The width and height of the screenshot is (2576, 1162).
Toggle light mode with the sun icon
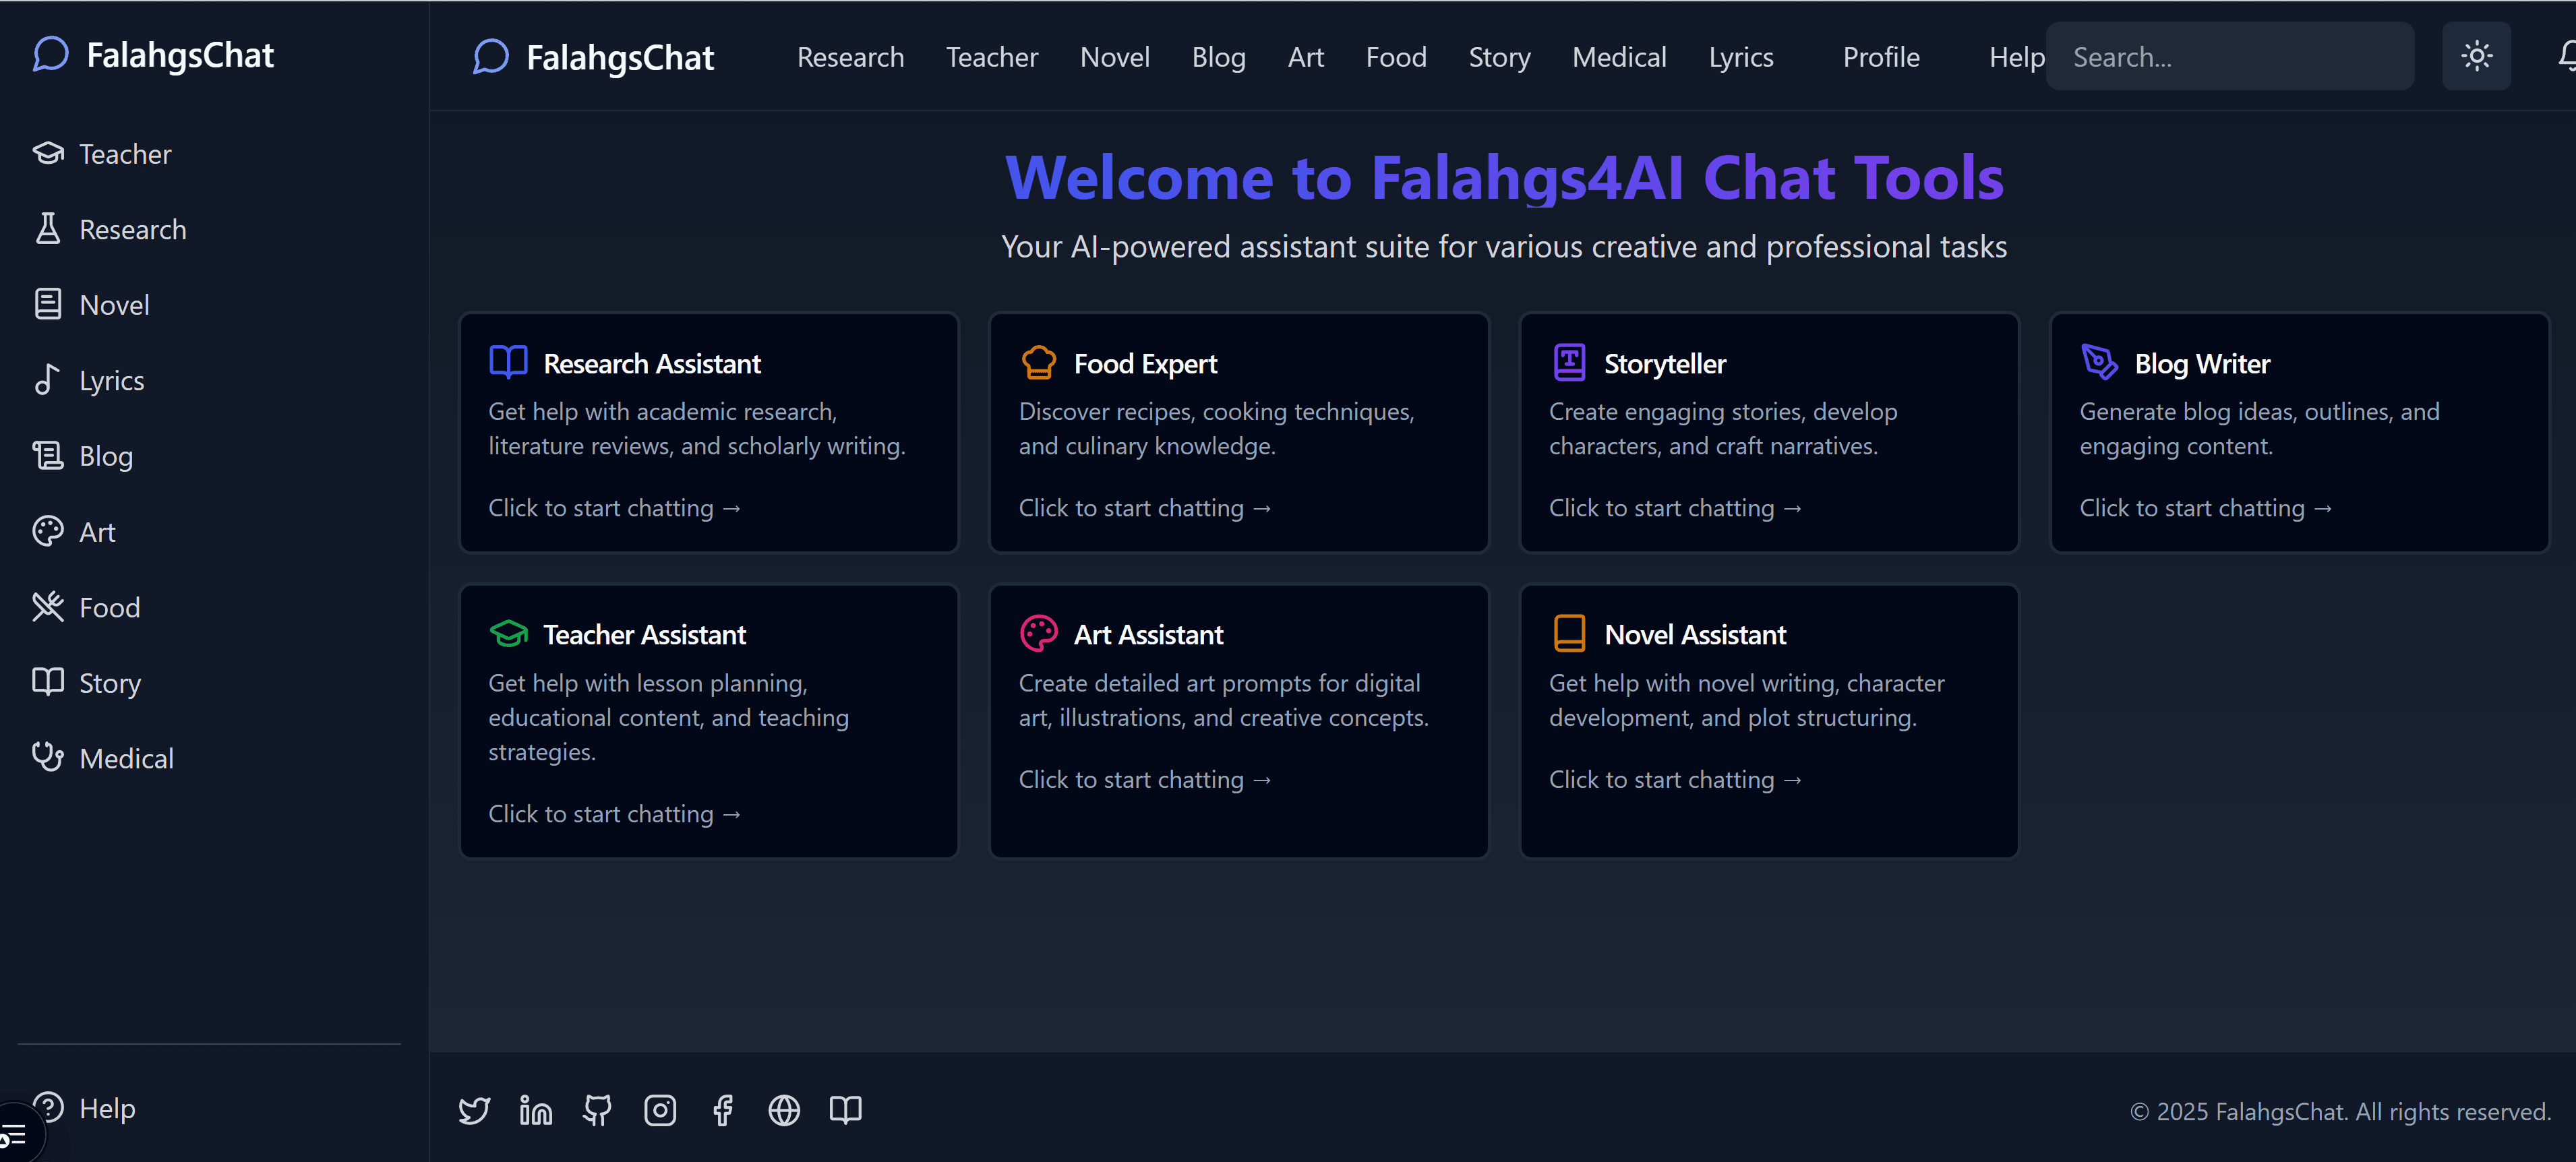2477,56
